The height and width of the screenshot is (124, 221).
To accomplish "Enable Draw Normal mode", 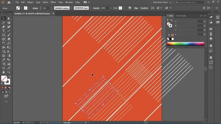I will click(x=3, y=92).
